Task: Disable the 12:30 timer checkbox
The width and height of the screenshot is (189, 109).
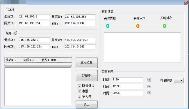Action: coord(149,86)
